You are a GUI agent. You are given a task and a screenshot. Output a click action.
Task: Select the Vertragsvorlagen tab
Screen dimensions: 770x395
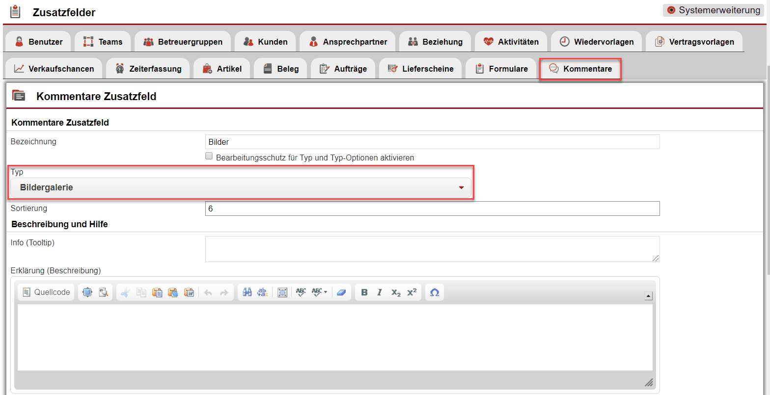(694, 42)
